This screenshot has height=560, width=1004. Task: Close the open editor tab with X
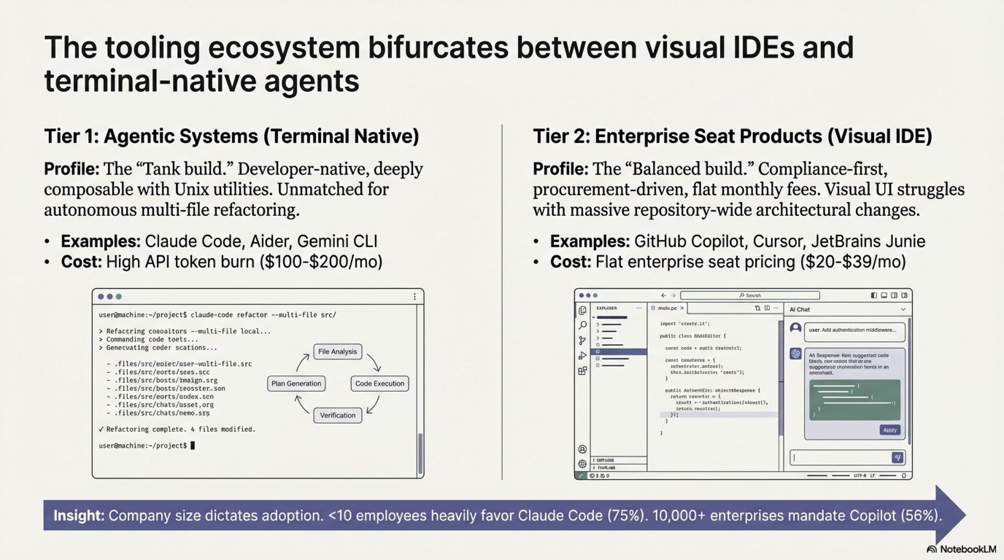(x=682, y=308)
